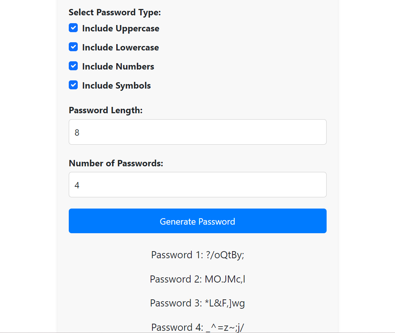Click the 'Password 1:' result label
This screenshot has width=395, height=333.
point(176,255)
